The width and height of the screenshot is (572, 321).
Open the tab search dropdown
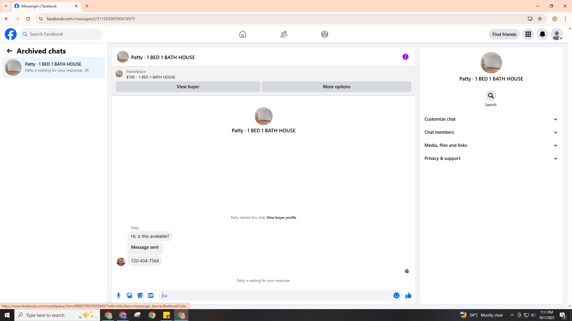pyautogui.click(x=6, y=6)
